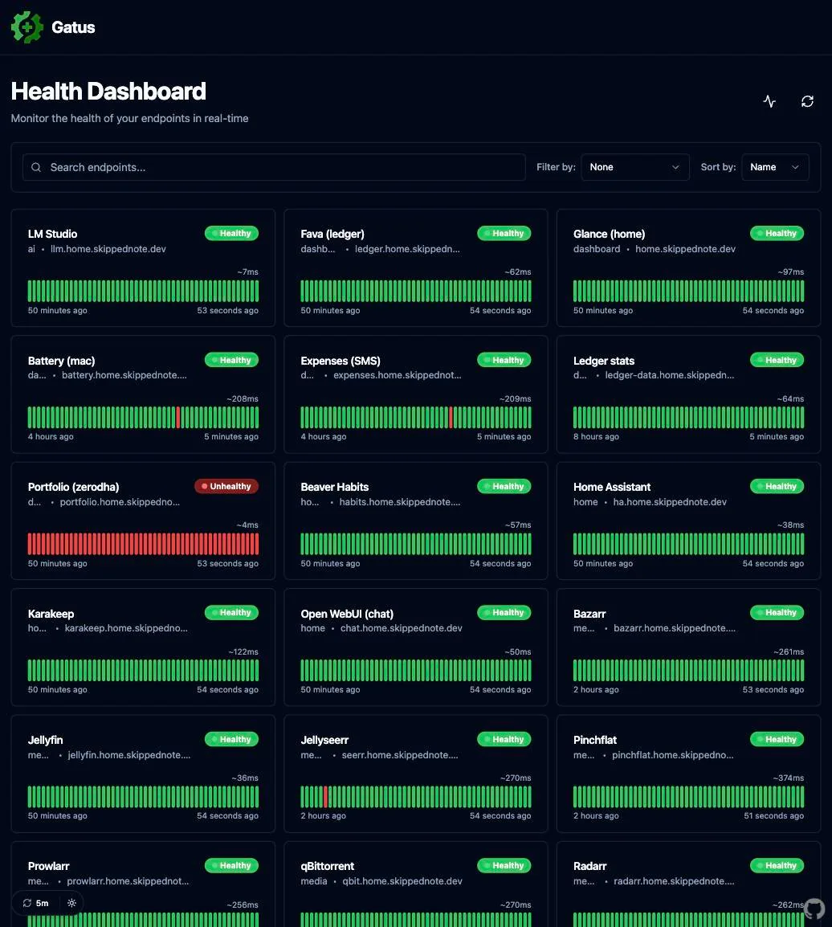This screenshot has height=927, width=832.
Task: Open the Battery (mac) endpoint title
Action: click(x=62, y=361)
